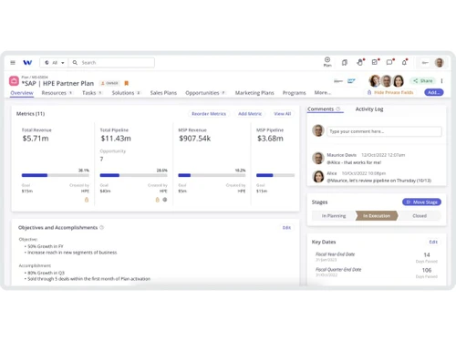Click the Fiscal Year-End Date entry
The height and width of the screenshot is (342, 456).
(x=377, y=257)
